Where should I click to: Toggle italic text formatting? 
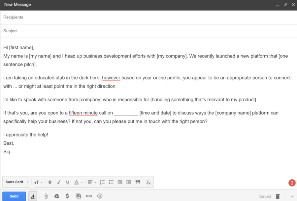pos(59,182)
